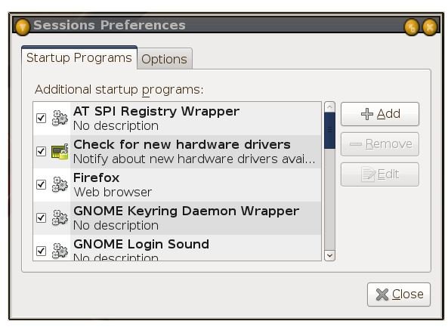Click the Firefox entry gear icon

point(60,184)
